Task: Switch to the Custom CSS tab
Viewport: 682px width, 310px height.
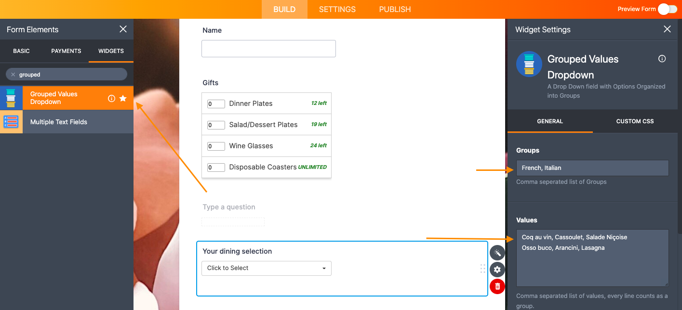Action: click(x=635, y=121)
